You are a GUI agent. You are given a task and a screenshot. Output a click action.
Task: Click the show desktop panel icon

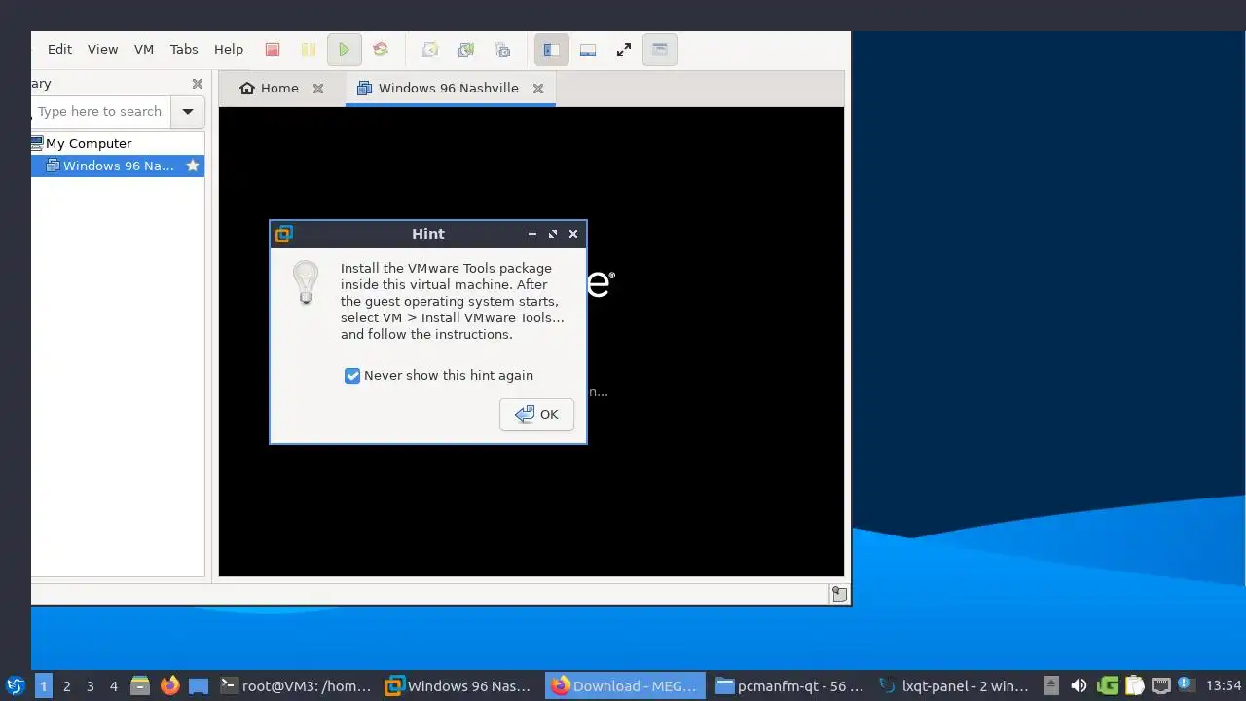[199, 685]
